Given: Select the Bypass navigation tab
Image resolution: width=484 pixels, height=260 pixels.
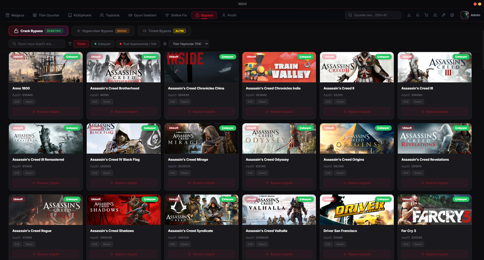Looking at the screenshot, I should 204,15.
